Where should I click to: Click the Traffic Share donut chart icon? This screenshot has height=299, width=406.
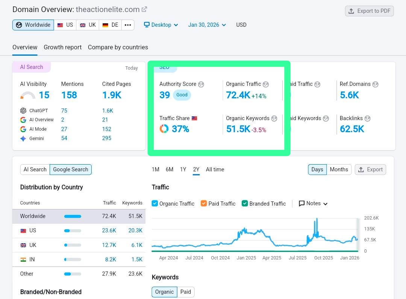tap(164, 129)
